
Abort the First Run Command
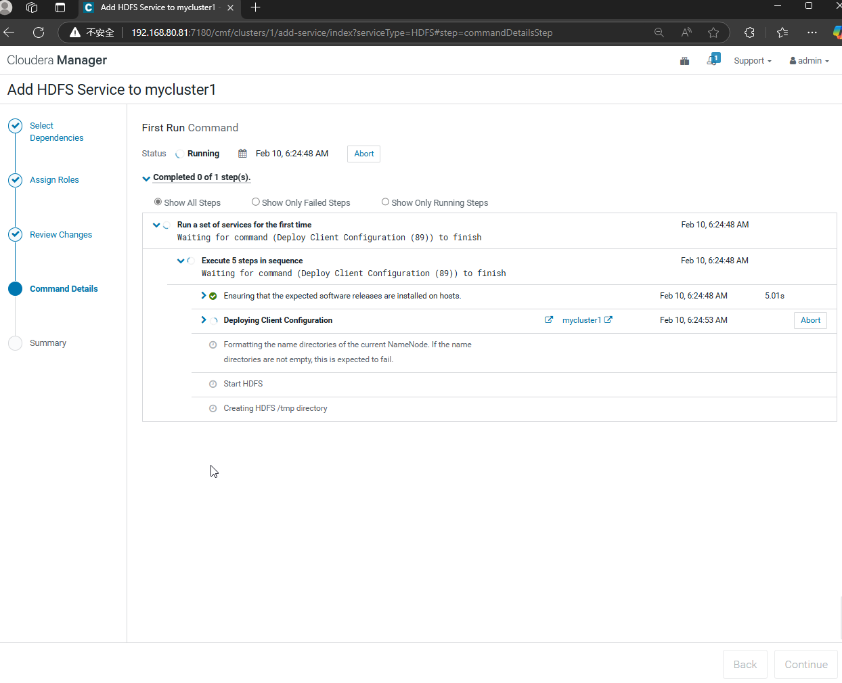point(363,154)
